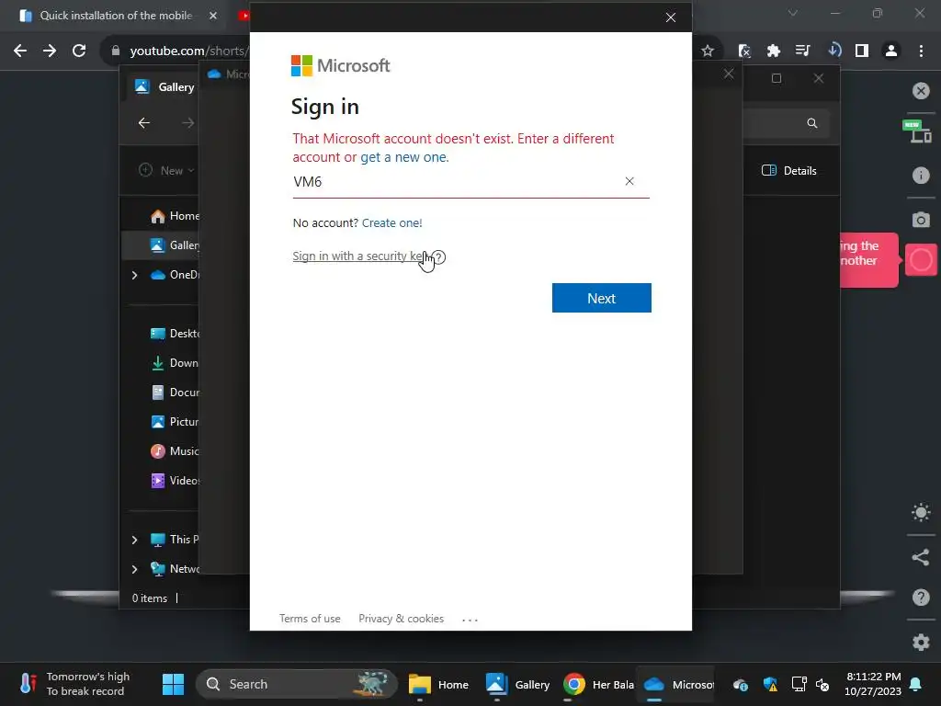Viewport: 941px width, 706px height.
Task: Expand the Network tree node
Action: point(134,569)
